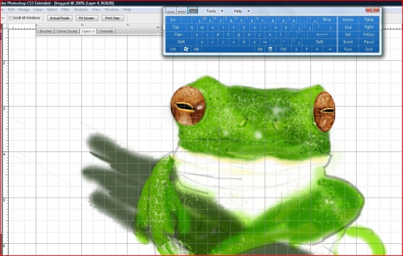Viewport: 403px width, 256px height.
Task: Click the Actual Pixels button
Action: (60, 18)
